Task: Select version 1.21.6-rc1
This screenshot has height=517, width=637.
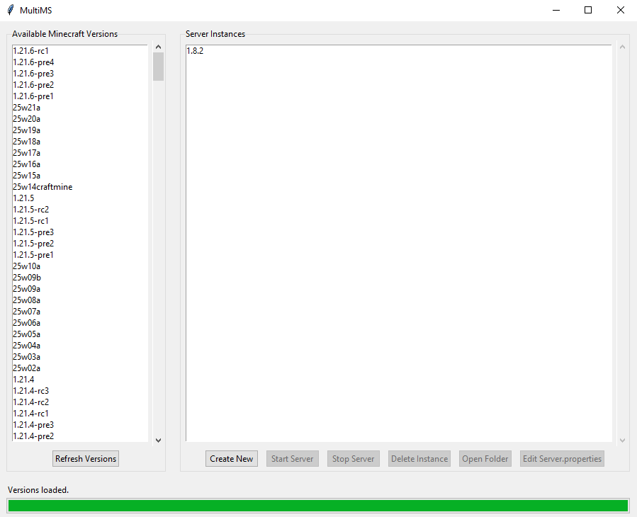Action: coord(79,51)
